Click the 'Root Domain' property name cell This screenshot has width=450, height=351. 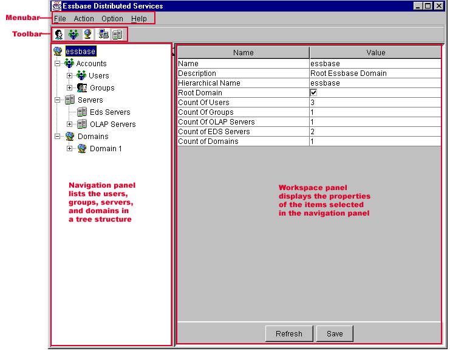click(244, 93)
